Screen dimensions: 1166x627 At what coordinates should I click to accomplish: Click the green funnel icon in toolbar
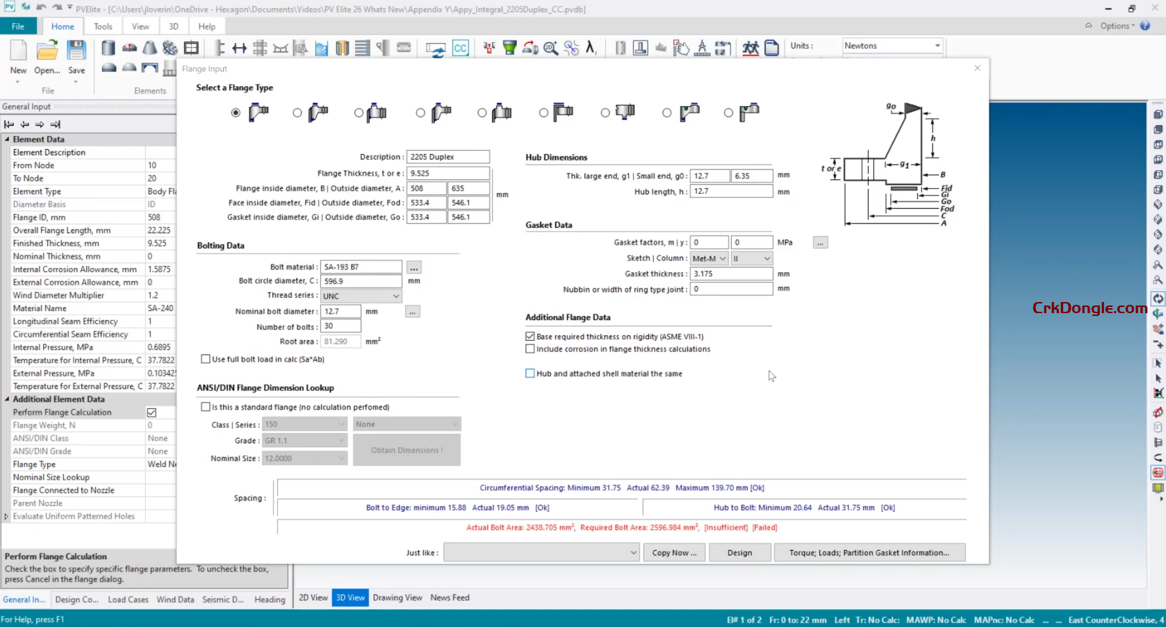pyautogui.click(x=509, y=48)
